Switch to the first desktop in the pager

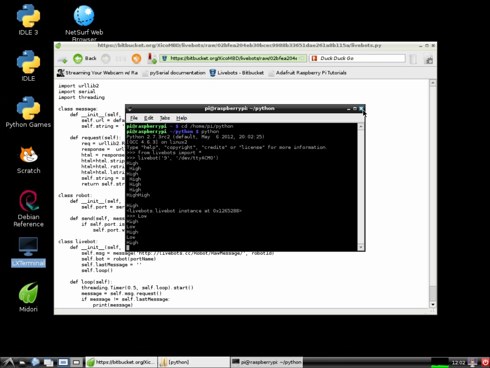pyautogui.click(x=63, y=362)
